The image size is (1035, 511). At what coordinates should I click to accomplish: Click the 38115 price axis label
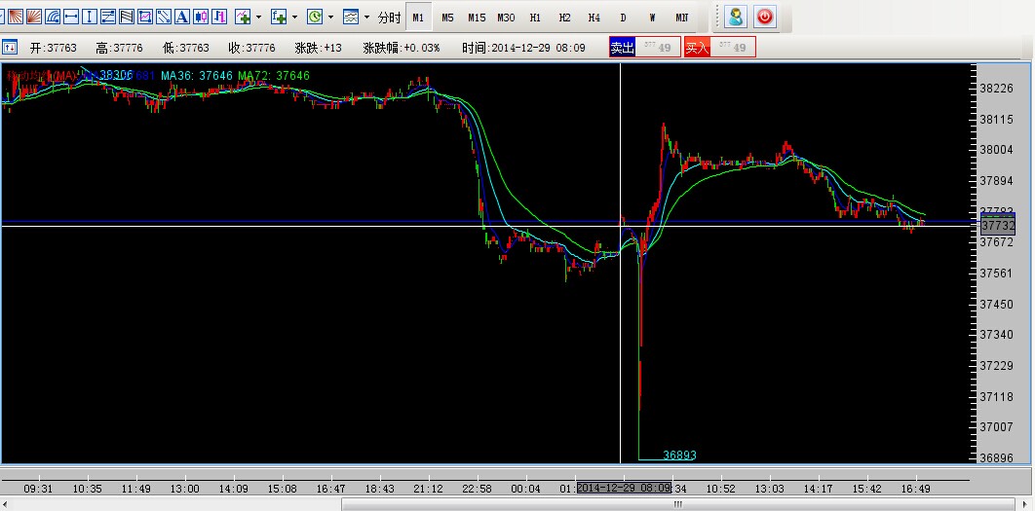997,120
